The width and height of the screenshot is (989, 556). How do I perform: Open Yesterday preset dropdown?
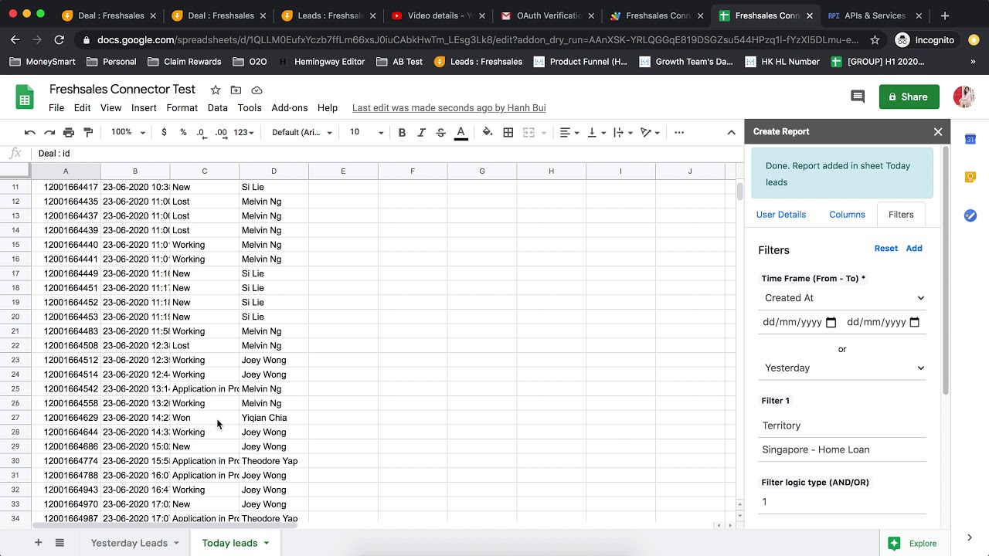pos(844,368)
